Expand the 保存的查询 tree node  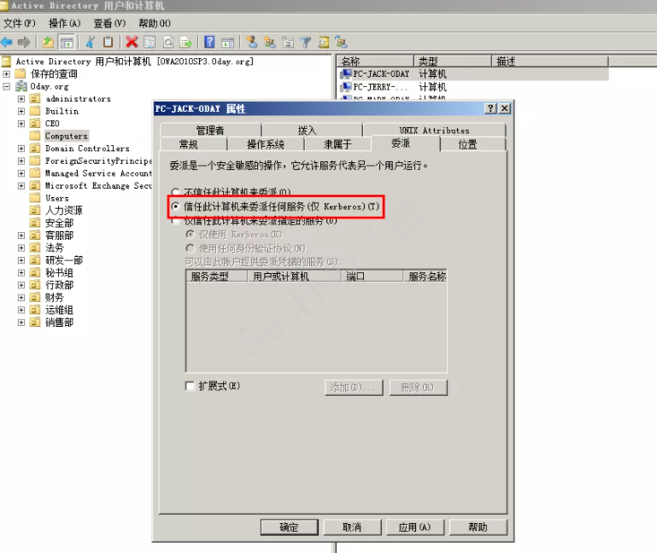click(x=6, y=74)
